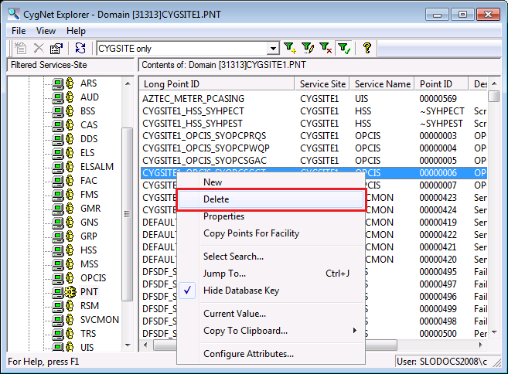Toggle the apply filter funnel icon
Image resolution: width=508 pixels, height=374 pixels.
pyautogui.click(x=343, y=48)
